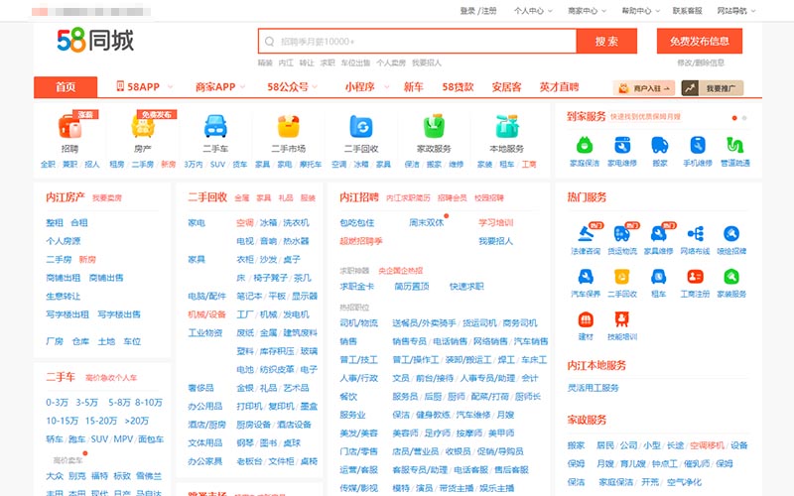Open the 招聘 recruitment category icon
This screenshot has height=496, width=794.
pyautogui.click(x=69, y=126)
